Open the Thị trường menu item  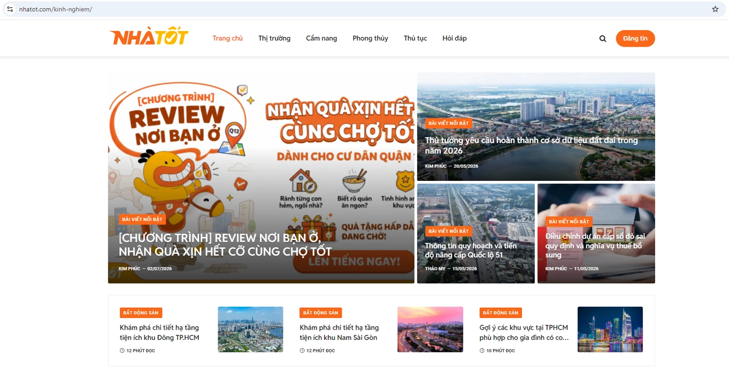(274, 38)
